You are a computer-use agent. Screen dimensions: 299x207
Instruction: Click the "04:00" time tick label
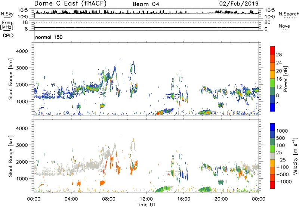(71, 199)
